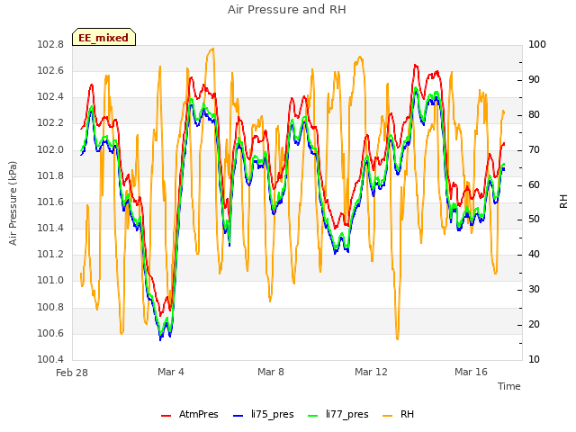
Task: Click the 40 RH axis value
Action: (534, 254)
